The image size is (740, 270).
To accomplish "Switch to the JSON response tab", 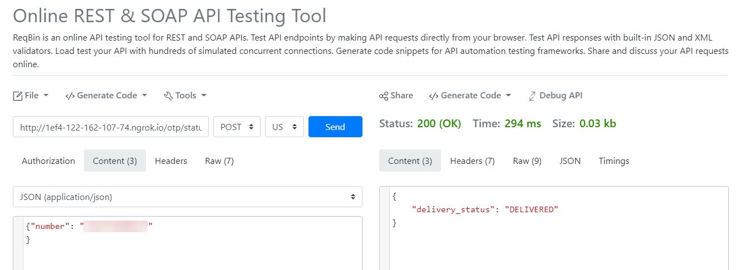I will pos(570,161).
